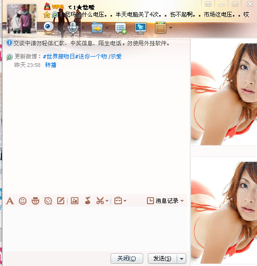Open send-key options arrow beside 发送

click(x=181, y=258)
